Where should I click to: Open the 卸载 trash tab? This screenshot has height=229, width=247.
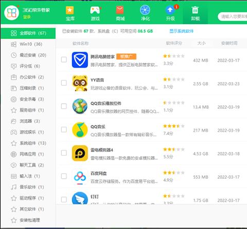coord(195,13)
